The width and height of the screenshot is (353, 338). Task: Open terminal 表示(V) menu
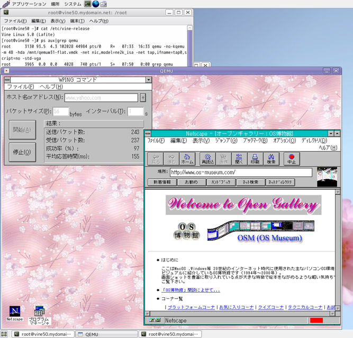coord(58,21)
